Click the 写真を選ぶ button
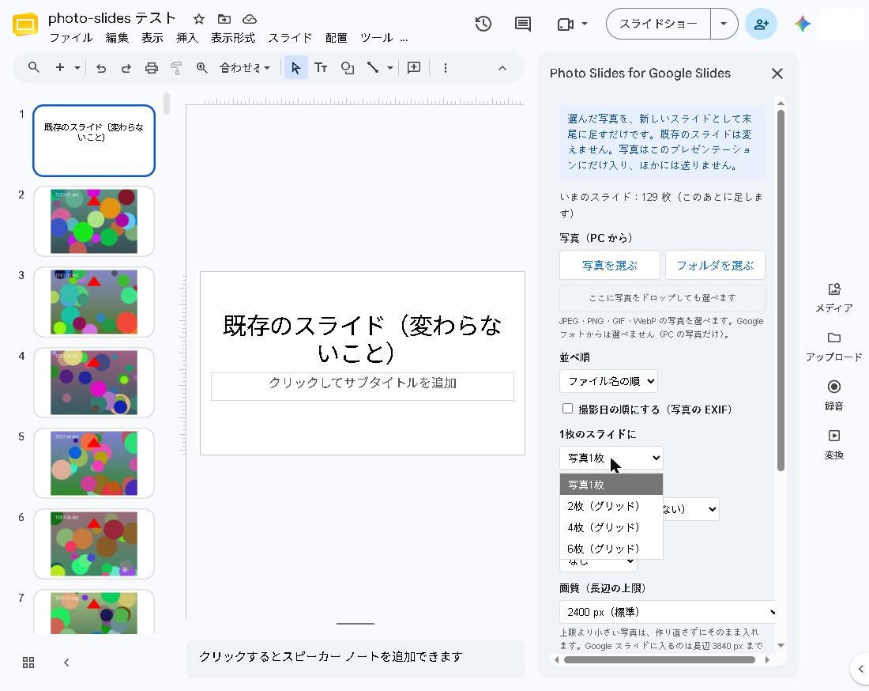 point(610,265)
